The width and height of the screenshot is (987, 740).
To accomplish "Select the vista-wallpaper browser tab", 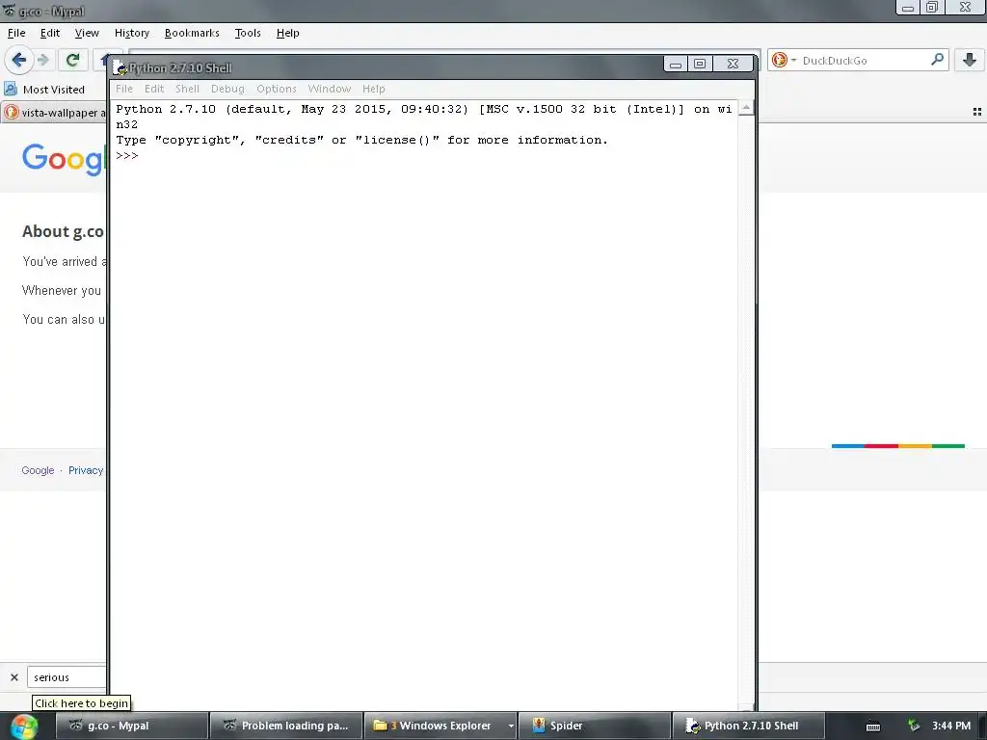I will pyautogui.click(x=54, y=113).
